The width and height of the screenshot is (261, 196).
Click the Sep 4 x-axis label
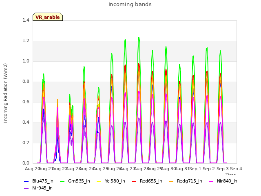point(236,169)
